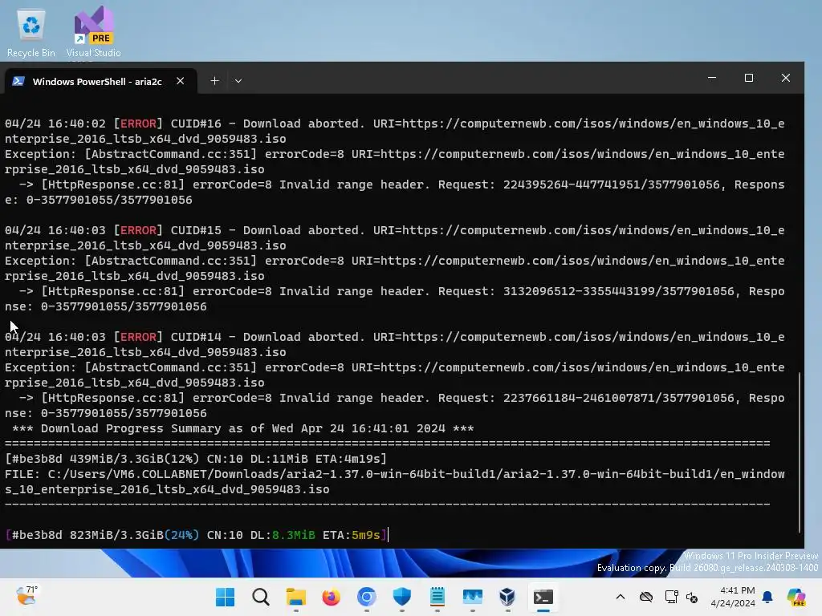Open the Notepad taskbar icon

437,597
